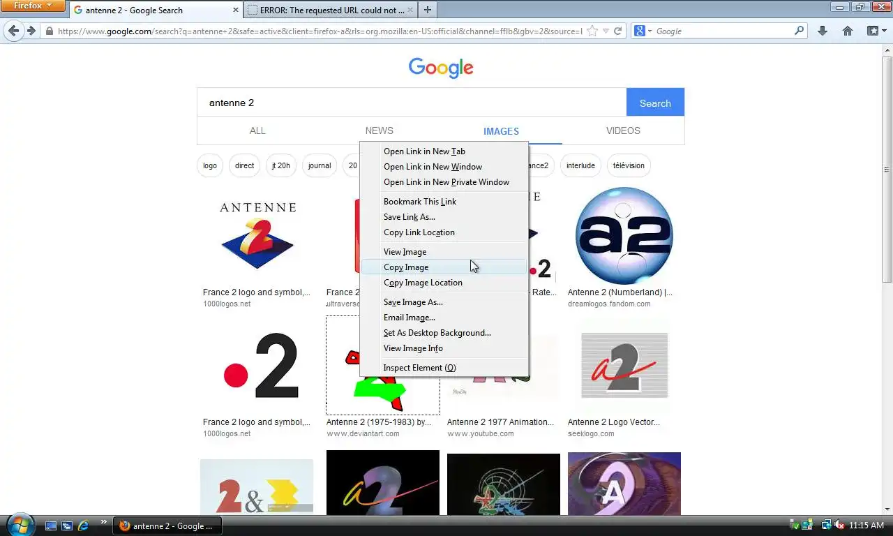
Task: Select View Image Info
Action: (x=444, y=348)
